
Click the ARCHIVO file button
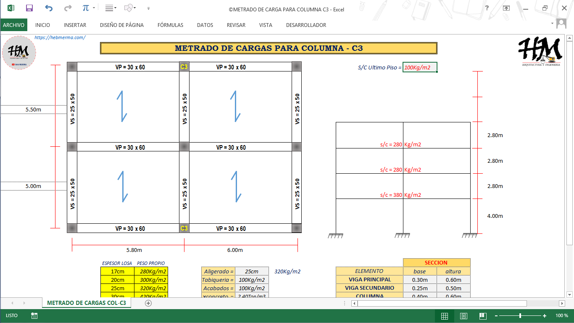(x=14, y=25)
